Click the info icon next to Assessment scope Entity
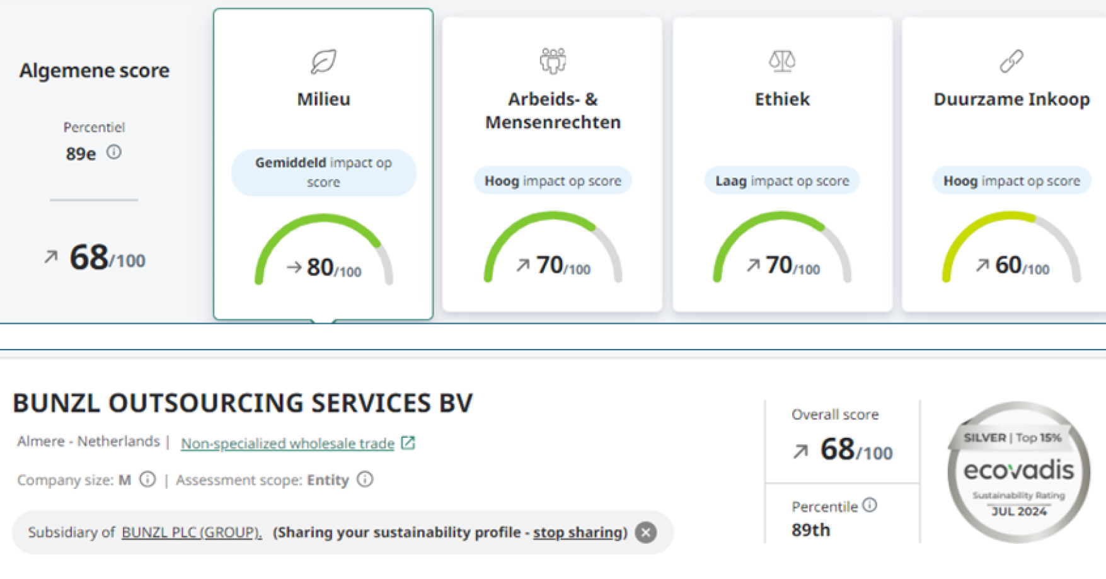 click(364, 479)
